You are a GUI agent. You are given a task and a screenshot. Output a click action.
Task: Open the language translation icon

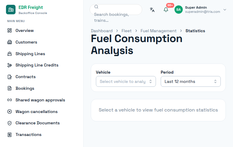click(x=152, y=10)
